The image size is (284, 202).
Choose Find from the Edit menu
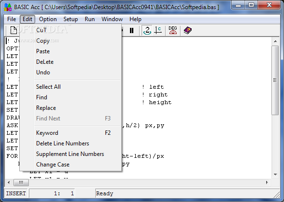pyautogui.click(x=71, y=97)
